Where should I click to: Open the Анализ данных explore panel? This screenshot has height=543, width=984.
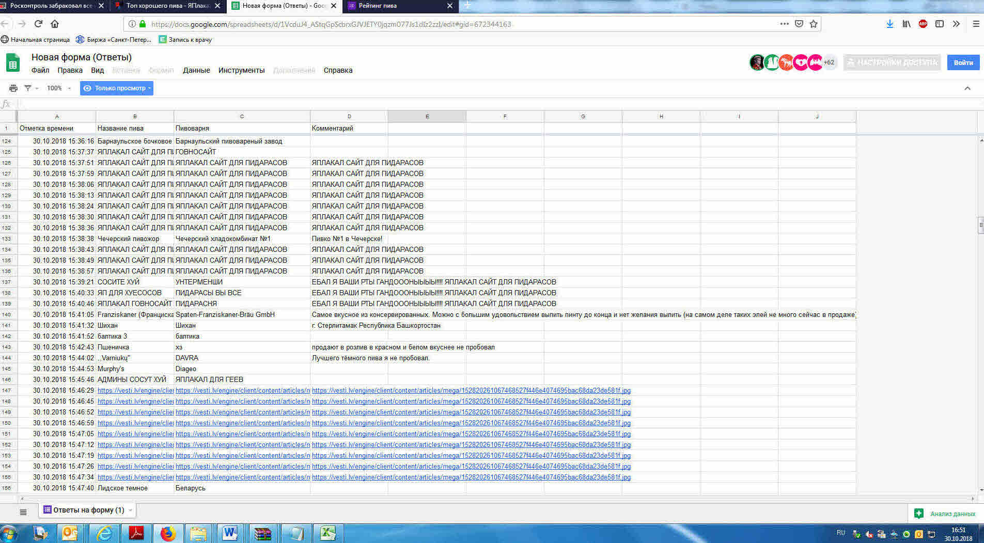click(945, 514)
